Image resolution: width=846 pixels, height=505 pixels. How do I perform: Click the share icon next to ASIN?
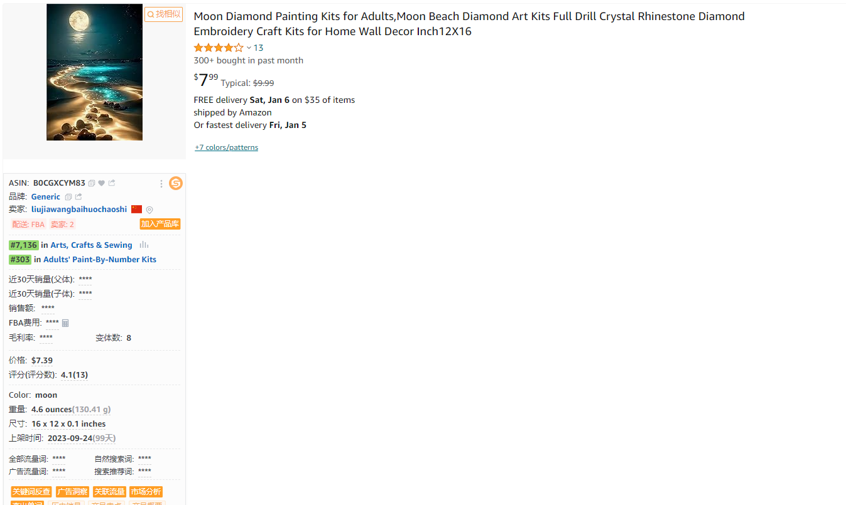tap(112, 183)
